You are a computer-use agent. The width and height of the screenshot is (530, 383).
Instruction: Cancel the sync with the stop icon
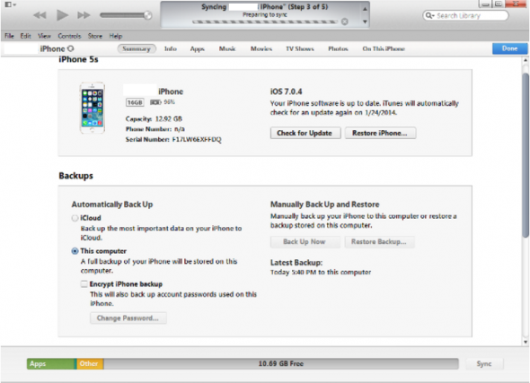pos(344,22)
